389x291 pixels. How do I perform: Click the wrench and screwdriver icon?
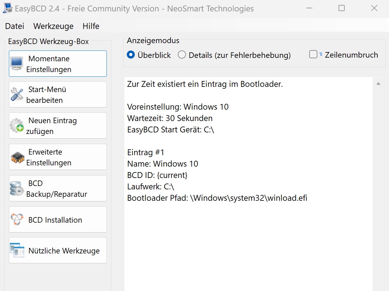[17, 95]
